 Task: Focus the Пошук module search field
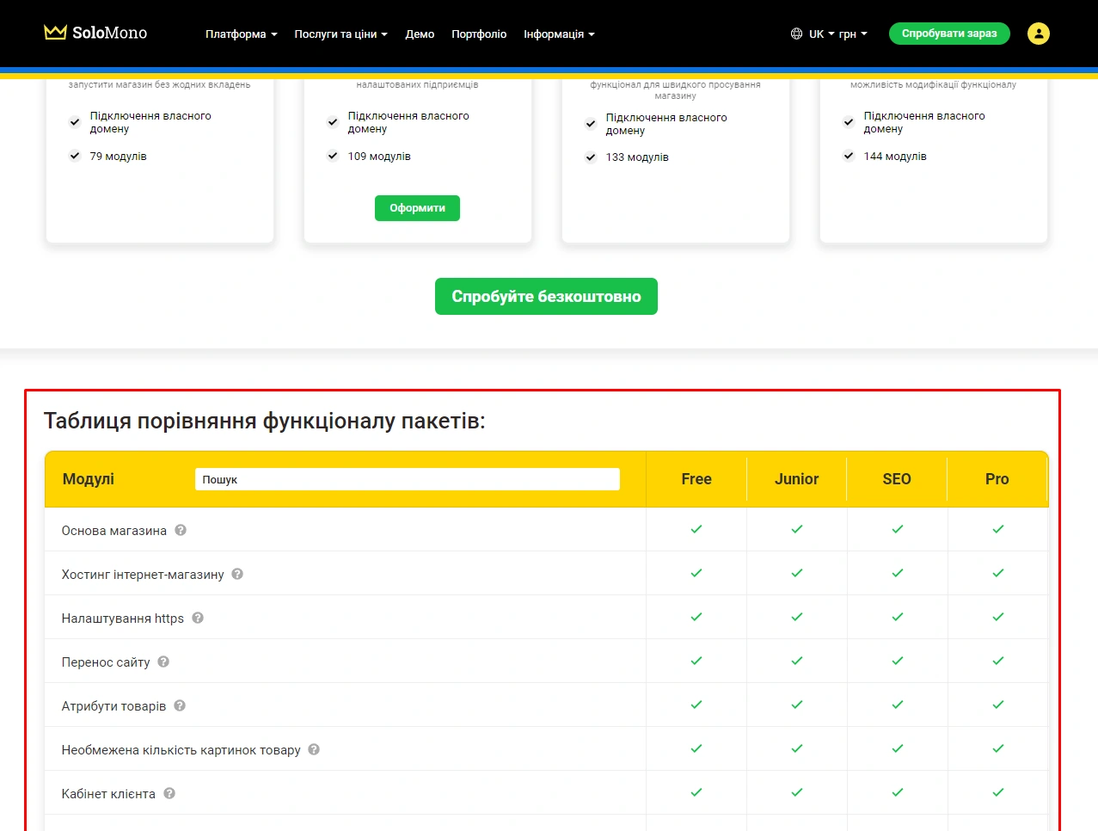407,479
